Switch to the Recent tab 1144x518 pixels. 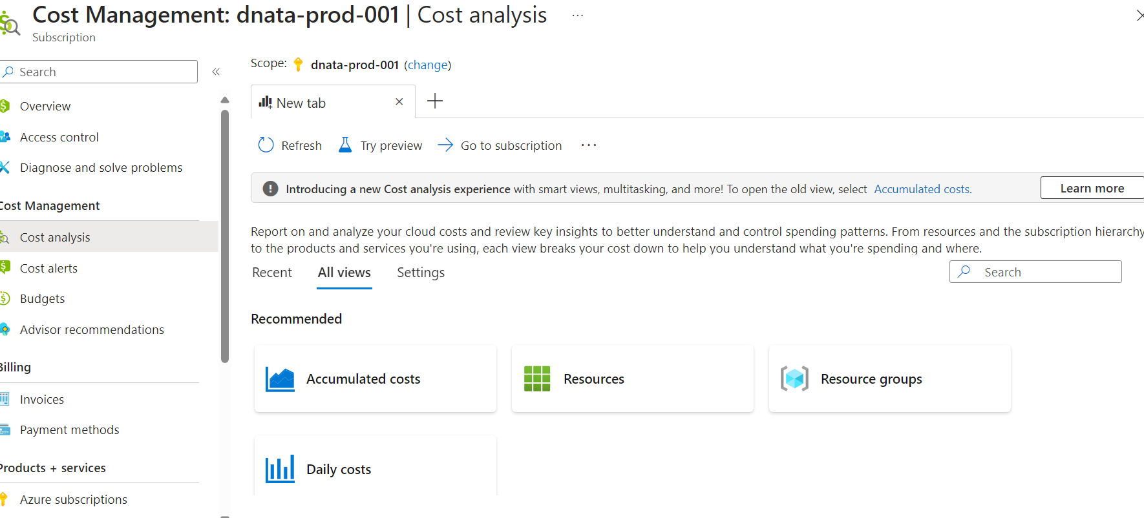(x=272, y=273)
